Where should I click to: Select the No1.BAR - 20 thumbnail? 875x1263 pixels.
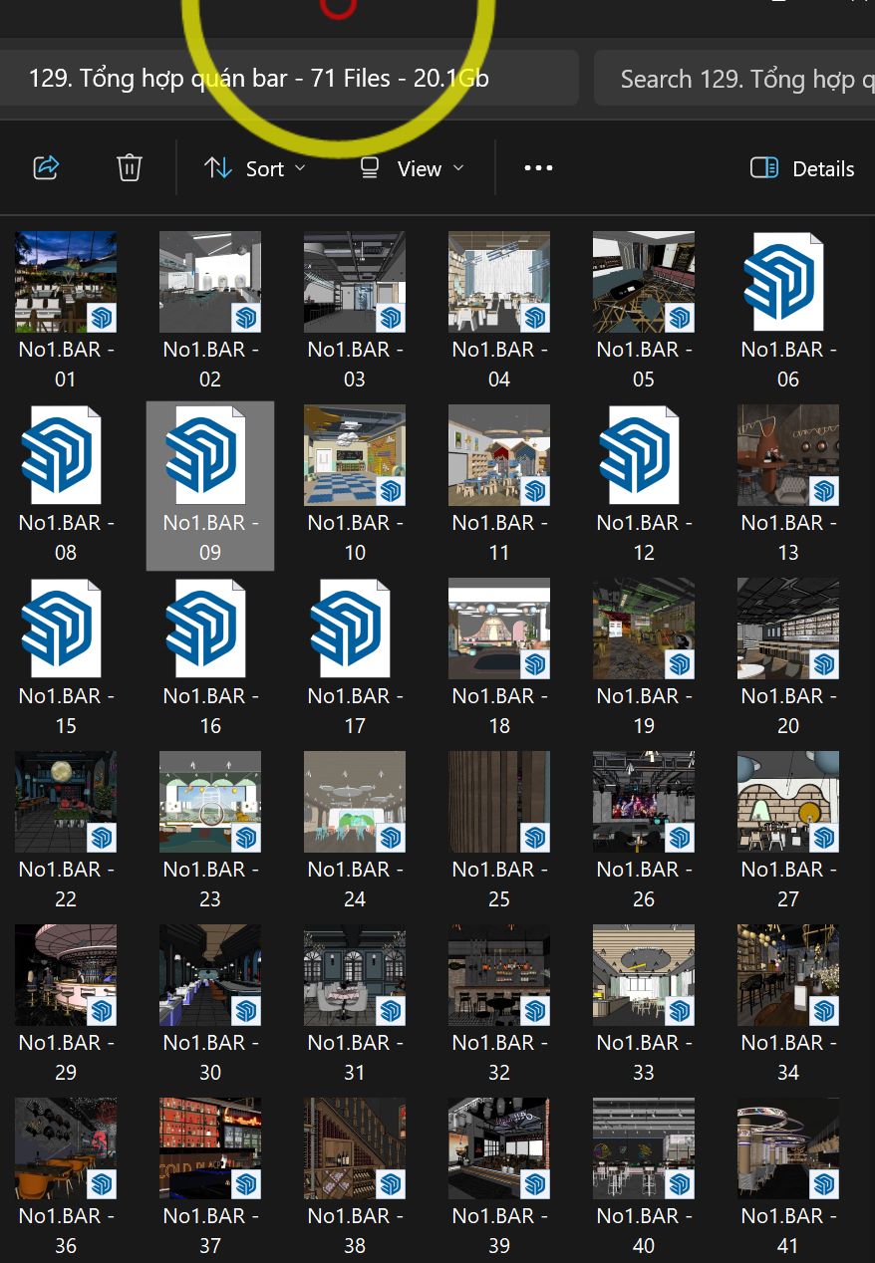pos(788,629)
